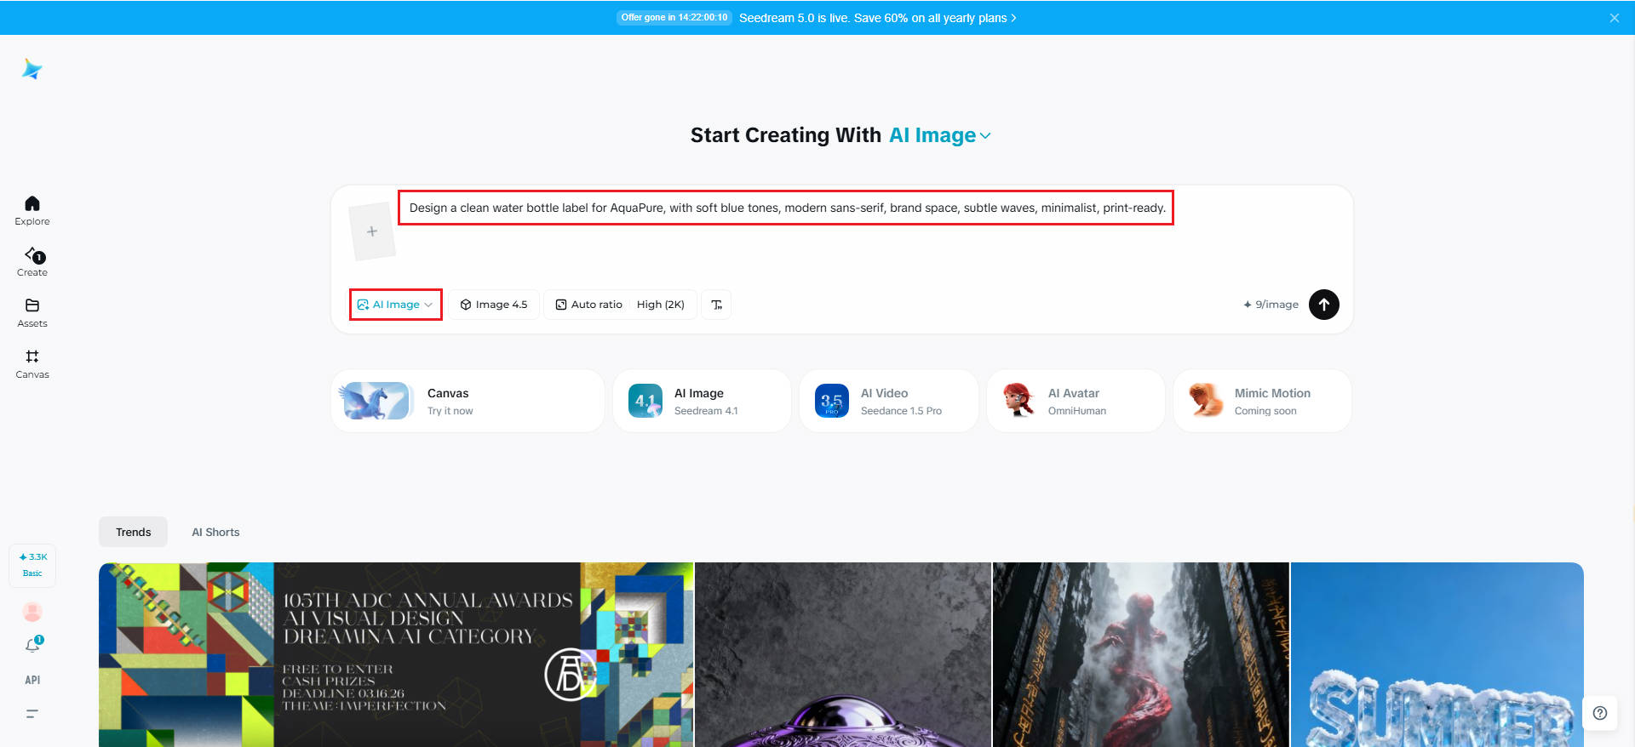
Task: Open the Image 4.5 model selector
Action: [x=494, y=305]
